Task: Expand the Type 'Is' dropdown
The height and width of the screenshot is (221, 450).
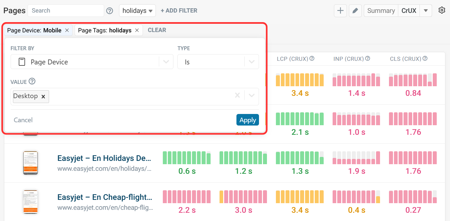Action: coord(251,62)
